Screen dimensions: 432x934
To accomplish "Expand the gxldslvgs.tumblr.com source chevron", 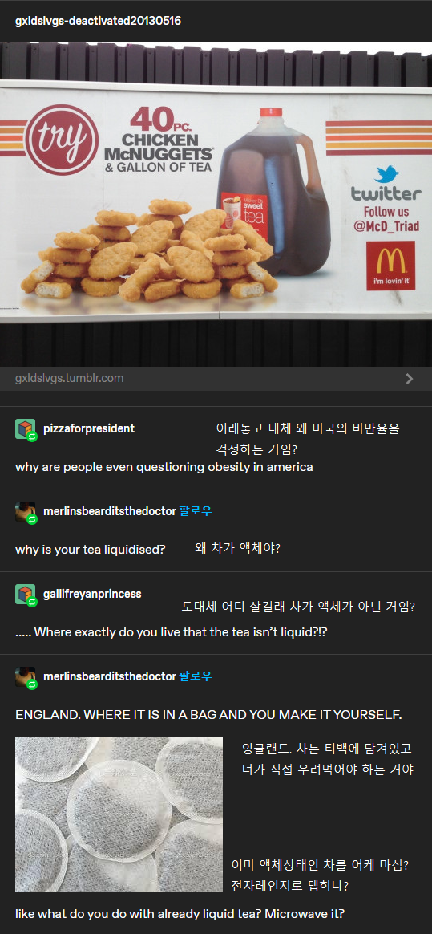I will coord(410,378).
